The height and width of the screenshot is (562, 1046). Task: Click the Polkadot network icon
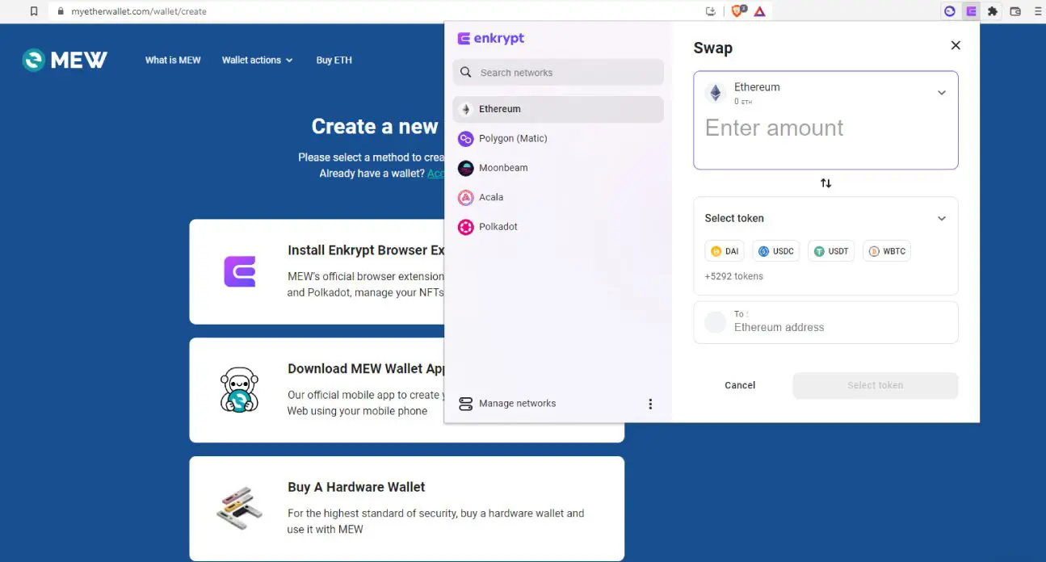pos(465,227)
